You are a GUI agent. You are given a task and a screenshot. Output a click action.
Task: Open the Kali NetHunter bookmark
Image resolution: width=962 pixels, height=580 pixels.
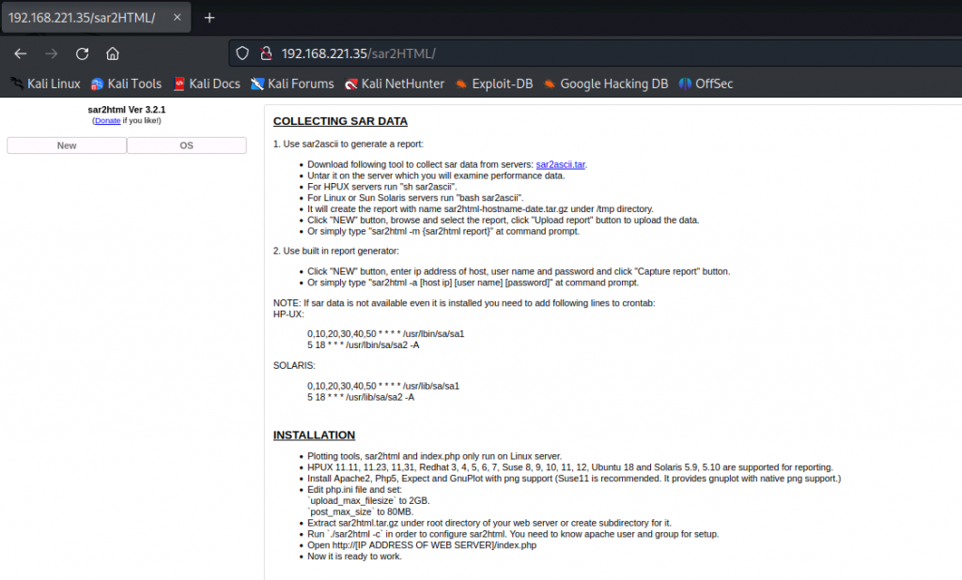click(395, 84)
